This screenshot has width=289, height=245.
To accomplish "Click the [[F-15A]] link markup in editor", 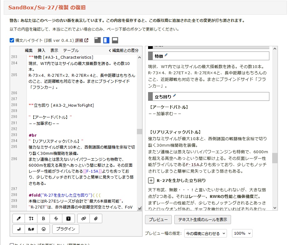I will point(92,171).
